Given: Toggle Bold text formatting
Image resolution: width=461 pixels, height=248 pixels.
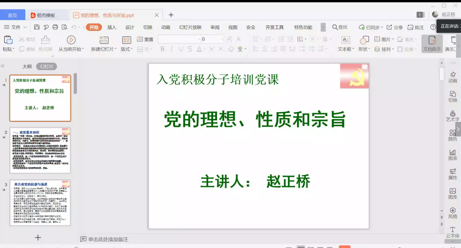Looking at the screenshot, I should pyautogui.click(x=162, y=49).
